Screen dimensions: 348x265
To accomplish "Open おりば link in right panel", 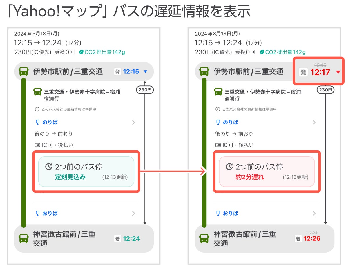I will click(x=231, y=213).
